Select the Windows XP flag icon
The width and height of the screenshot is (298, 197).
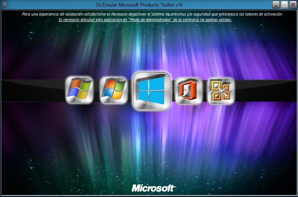(x=79, y=90)
